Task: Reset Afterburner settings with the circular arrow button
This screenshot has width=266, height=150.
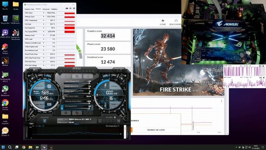Action: tap(77, 113)
